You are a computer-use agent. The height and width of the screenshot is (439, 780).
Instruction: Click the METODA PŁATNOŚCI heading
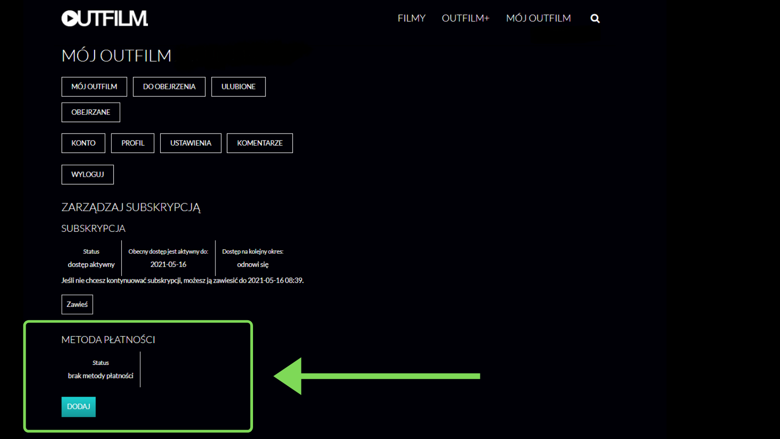[x=108, y=340]
